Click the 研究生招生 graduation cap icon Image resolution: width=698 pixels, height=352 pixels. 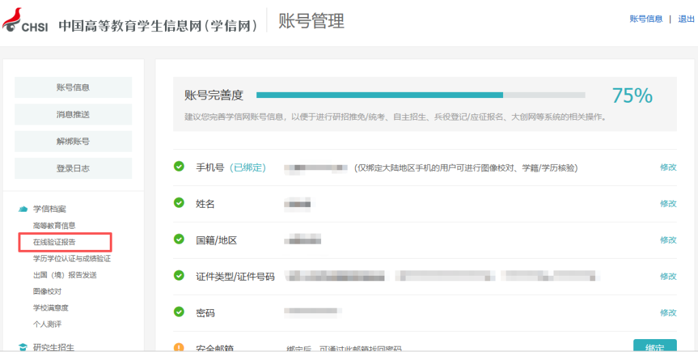point(22,347)
